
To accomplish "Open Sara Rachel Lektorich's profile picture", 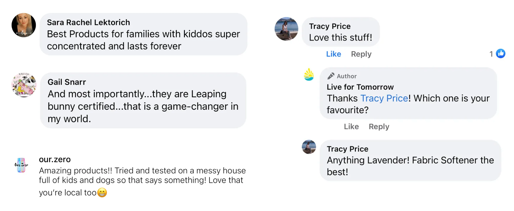I will tap(24, 25).
